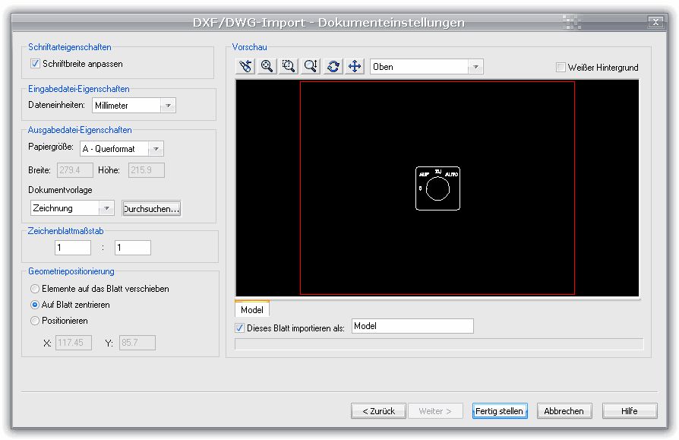Toggle the Schriftbreite anpassen checkbox
This screenshot has height=440, width=679.
[35, 64]
